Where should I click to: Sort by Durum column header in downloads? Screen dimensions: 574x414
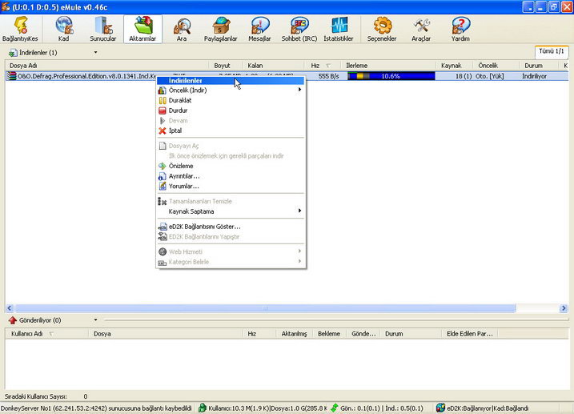click(x=540, y=66)
